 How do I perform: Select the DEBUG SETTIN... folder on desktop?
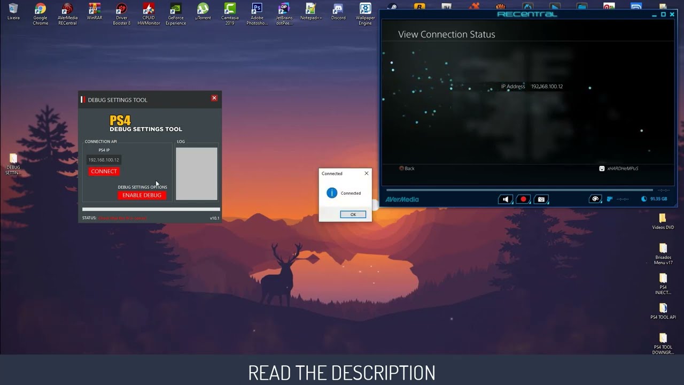tap(13, 164)
